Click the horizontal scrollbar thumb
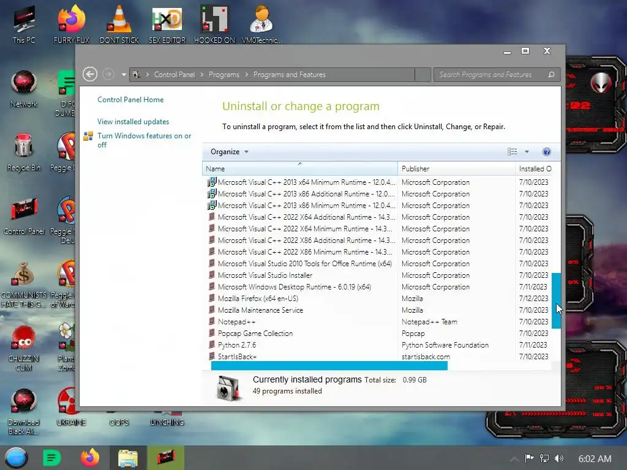The height and width of the screenshot is (470, 627). (329, 366)
